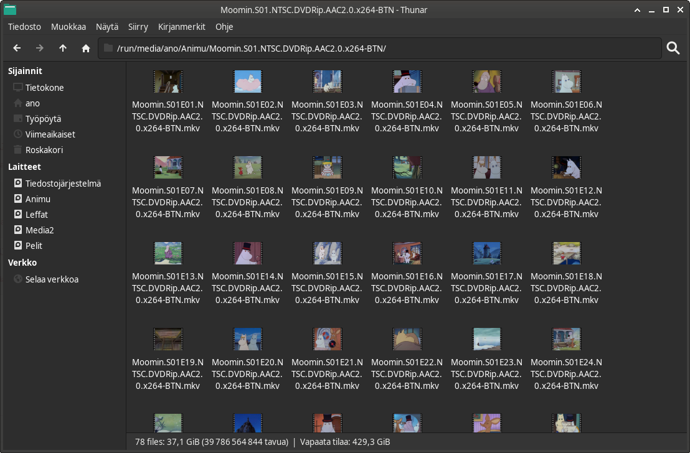Click the Roskakori trash icon
The image size is (690, 453).
coord(17,149)
